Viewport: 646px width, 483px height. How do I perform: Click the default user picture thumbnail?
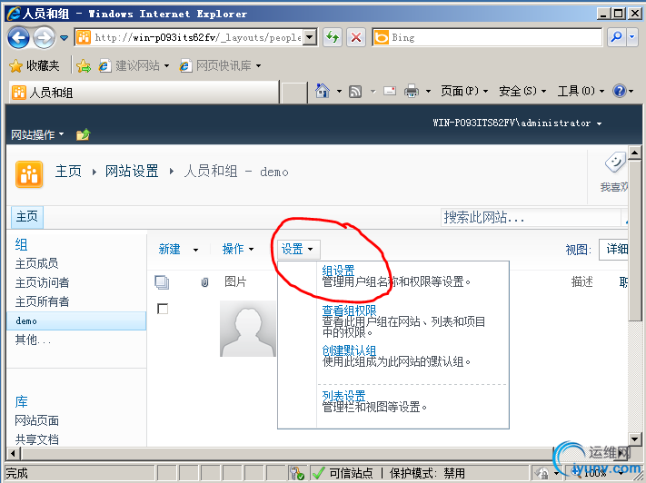pyautogui.click(x=248, y=328)
